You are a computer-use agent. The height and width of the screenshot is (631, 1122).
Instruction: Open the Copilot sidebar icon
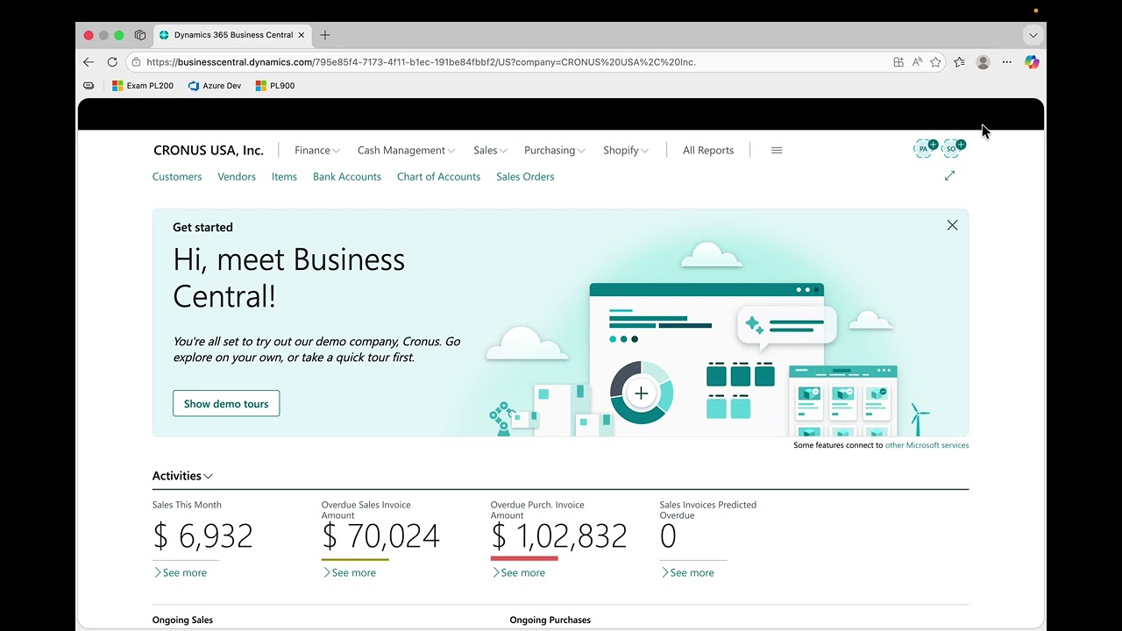point(1032,62)
